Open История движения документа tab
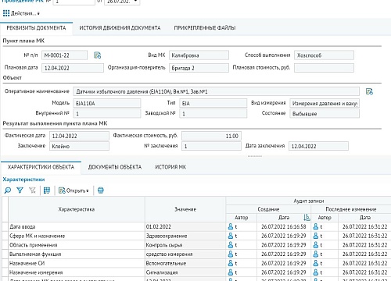 click(x=120, y=28)
